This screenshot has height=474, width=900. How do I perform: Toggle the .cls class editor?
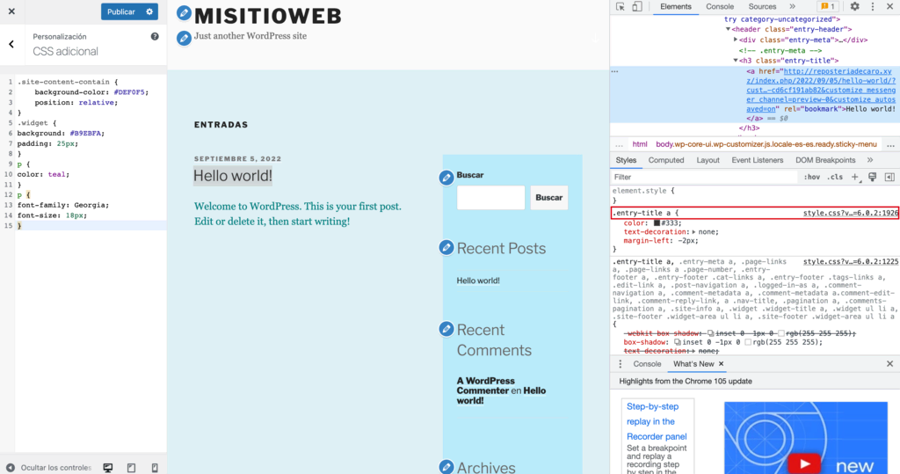(835, 177)
